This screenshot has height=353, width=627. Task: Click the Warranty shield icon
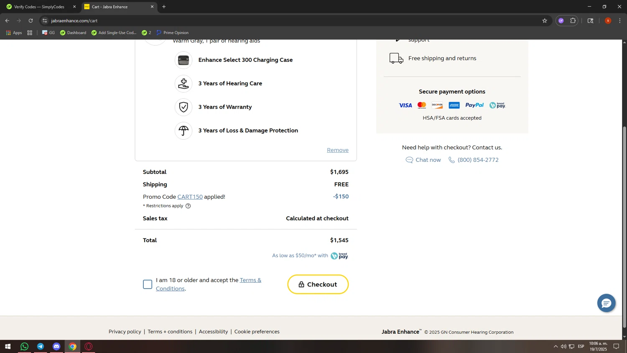[x=184, y=107]
